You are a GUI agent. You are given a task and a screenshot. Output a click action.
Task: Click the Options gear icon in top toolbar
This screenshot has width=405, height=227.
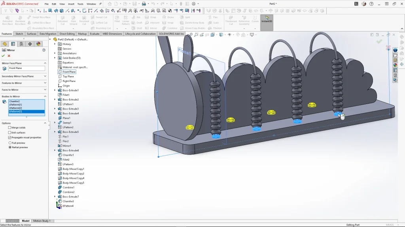[x=193, y=4]
